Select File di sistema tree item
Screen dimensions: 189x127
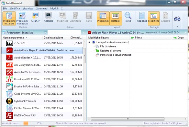pos(108,46)
